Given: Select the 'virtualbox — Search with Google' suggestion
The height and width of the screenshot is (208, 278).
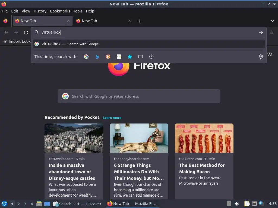Looking at the screenshot, I should (149, 44).
